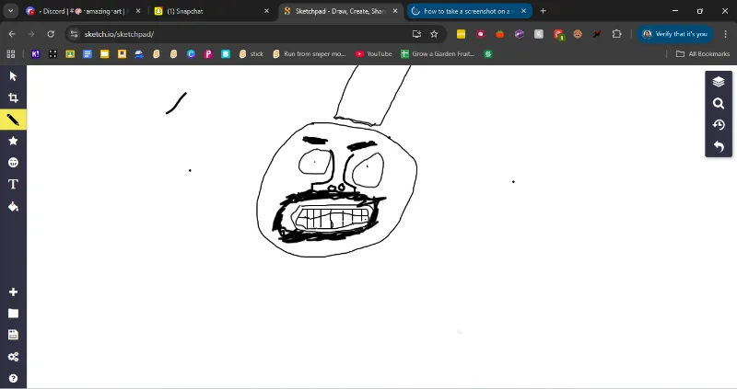Screen dimensions: 737x389
Task: Open the YouTube bookmark
Action: pos(374,54)
